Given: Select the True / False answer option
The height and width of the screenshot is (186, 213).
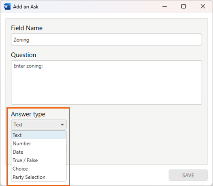Looking at the screenshot, I should [x=39, y=160].
